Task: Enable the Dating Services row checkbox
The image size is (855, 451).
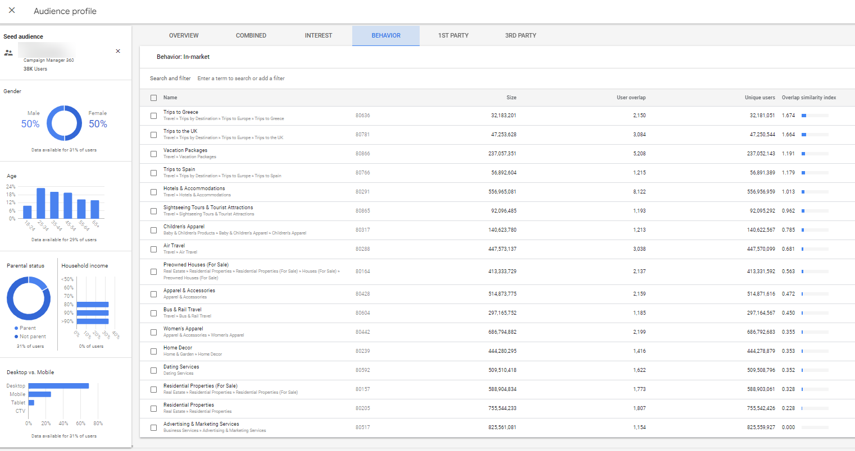Action: tap(153, 370)
